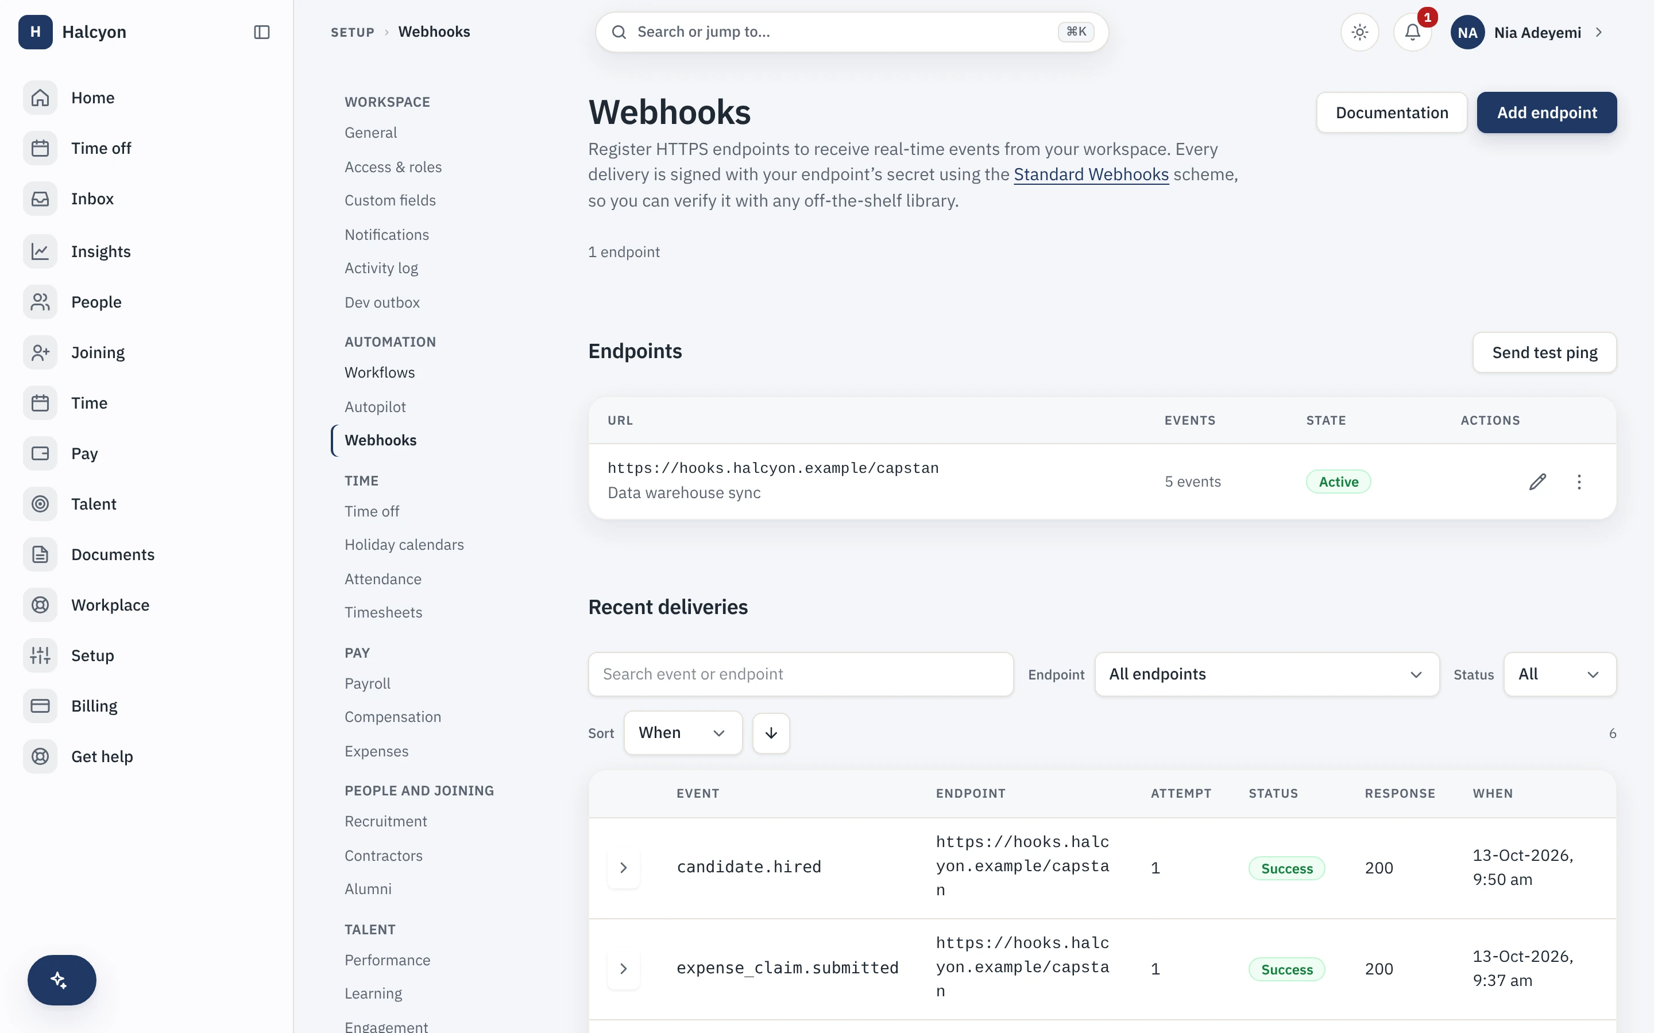Image resolution: width=1654 pixels, height=1033 pixels.
Task: Open the Home icon in the sidebar
Action: point(40,98)
